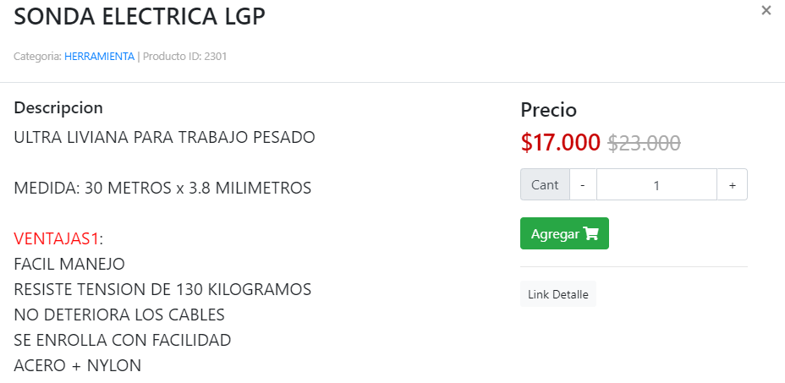This screenshot has width=785, height=383.
Task: Click the SONDA ELECTRICA LGP title
Action: coord(140,17)
